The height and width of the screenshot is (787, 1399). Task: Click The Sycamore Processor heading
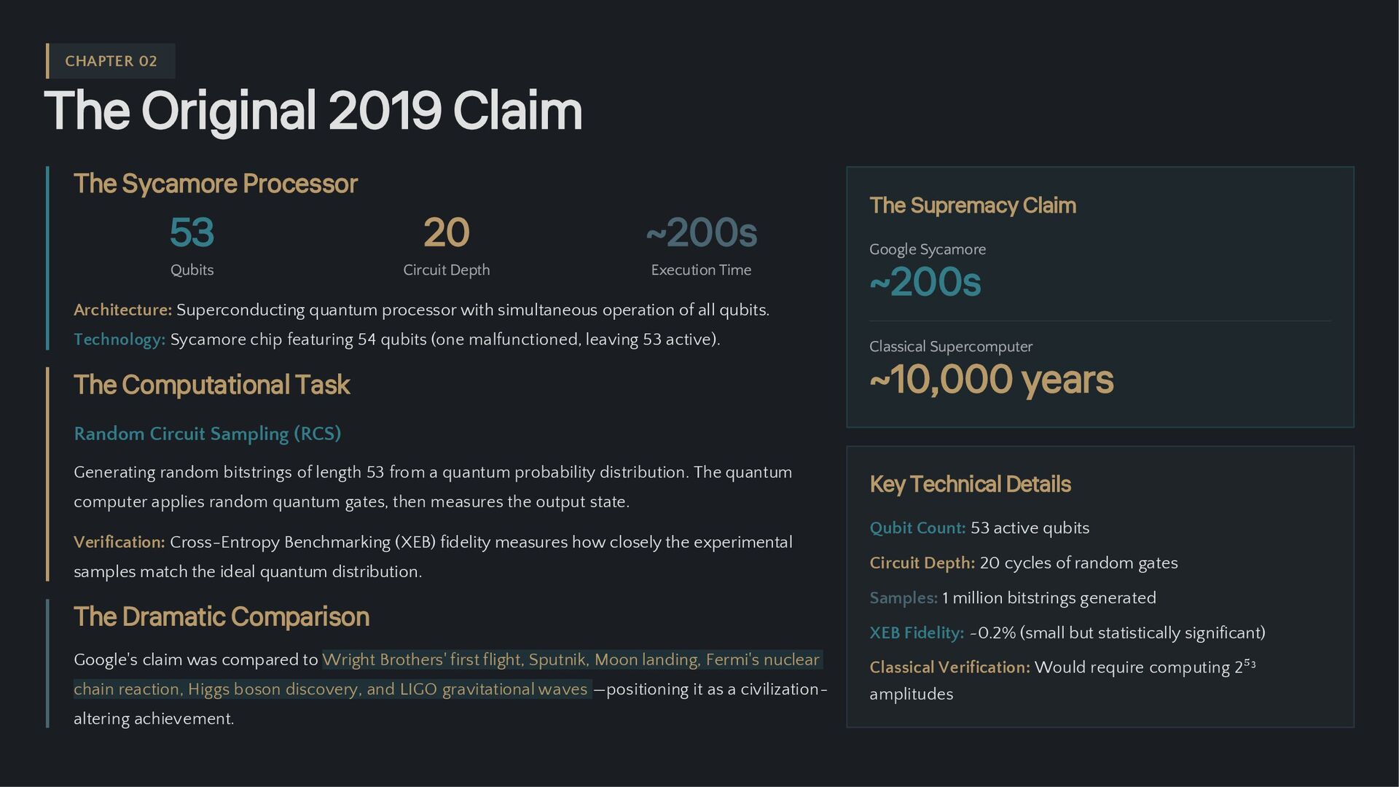pyautogui.click(x=216, y=184)
